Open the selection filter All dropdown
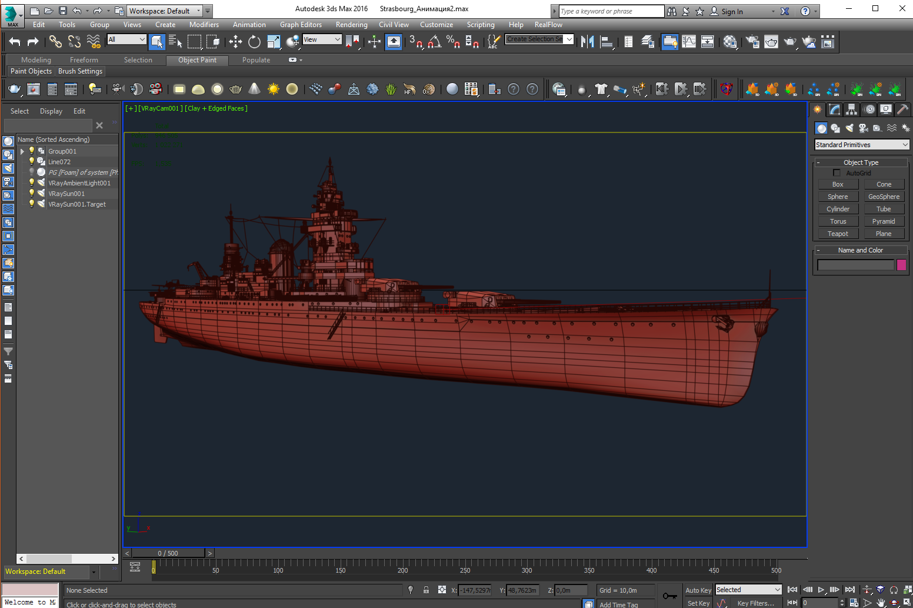 pos(126,39)
